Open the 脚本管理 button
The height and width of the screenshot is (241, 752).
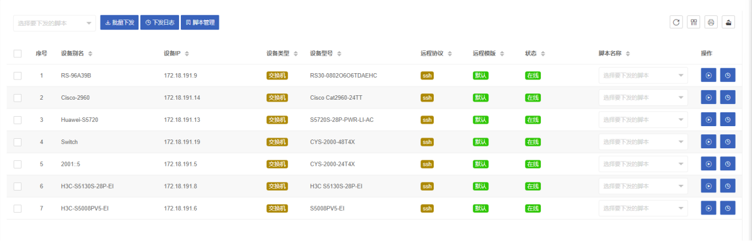click(200, 23)
